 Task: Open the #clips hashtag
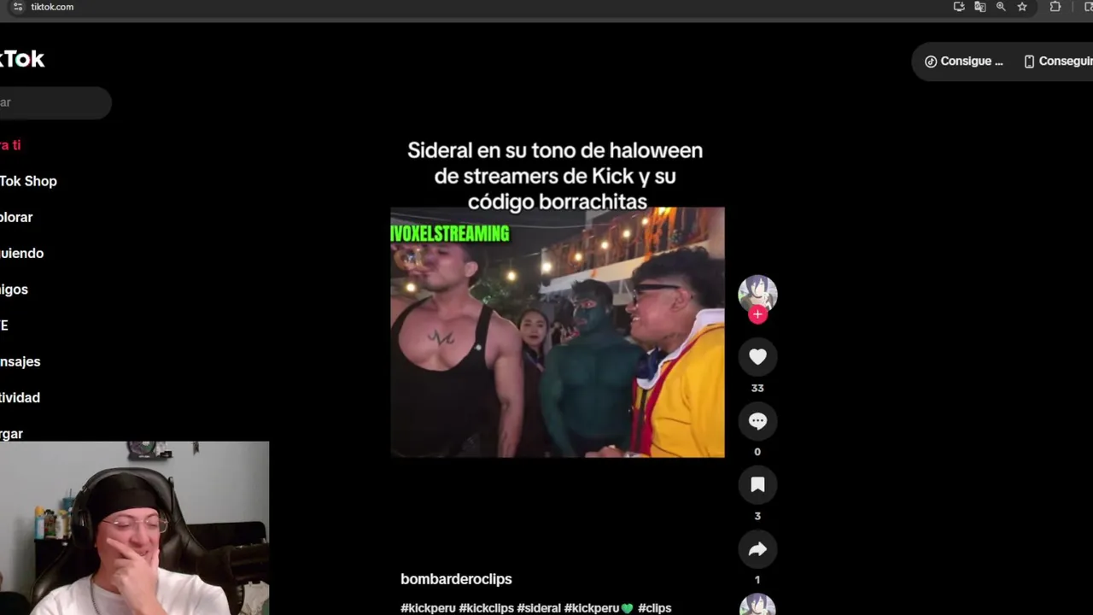point(655,608)
